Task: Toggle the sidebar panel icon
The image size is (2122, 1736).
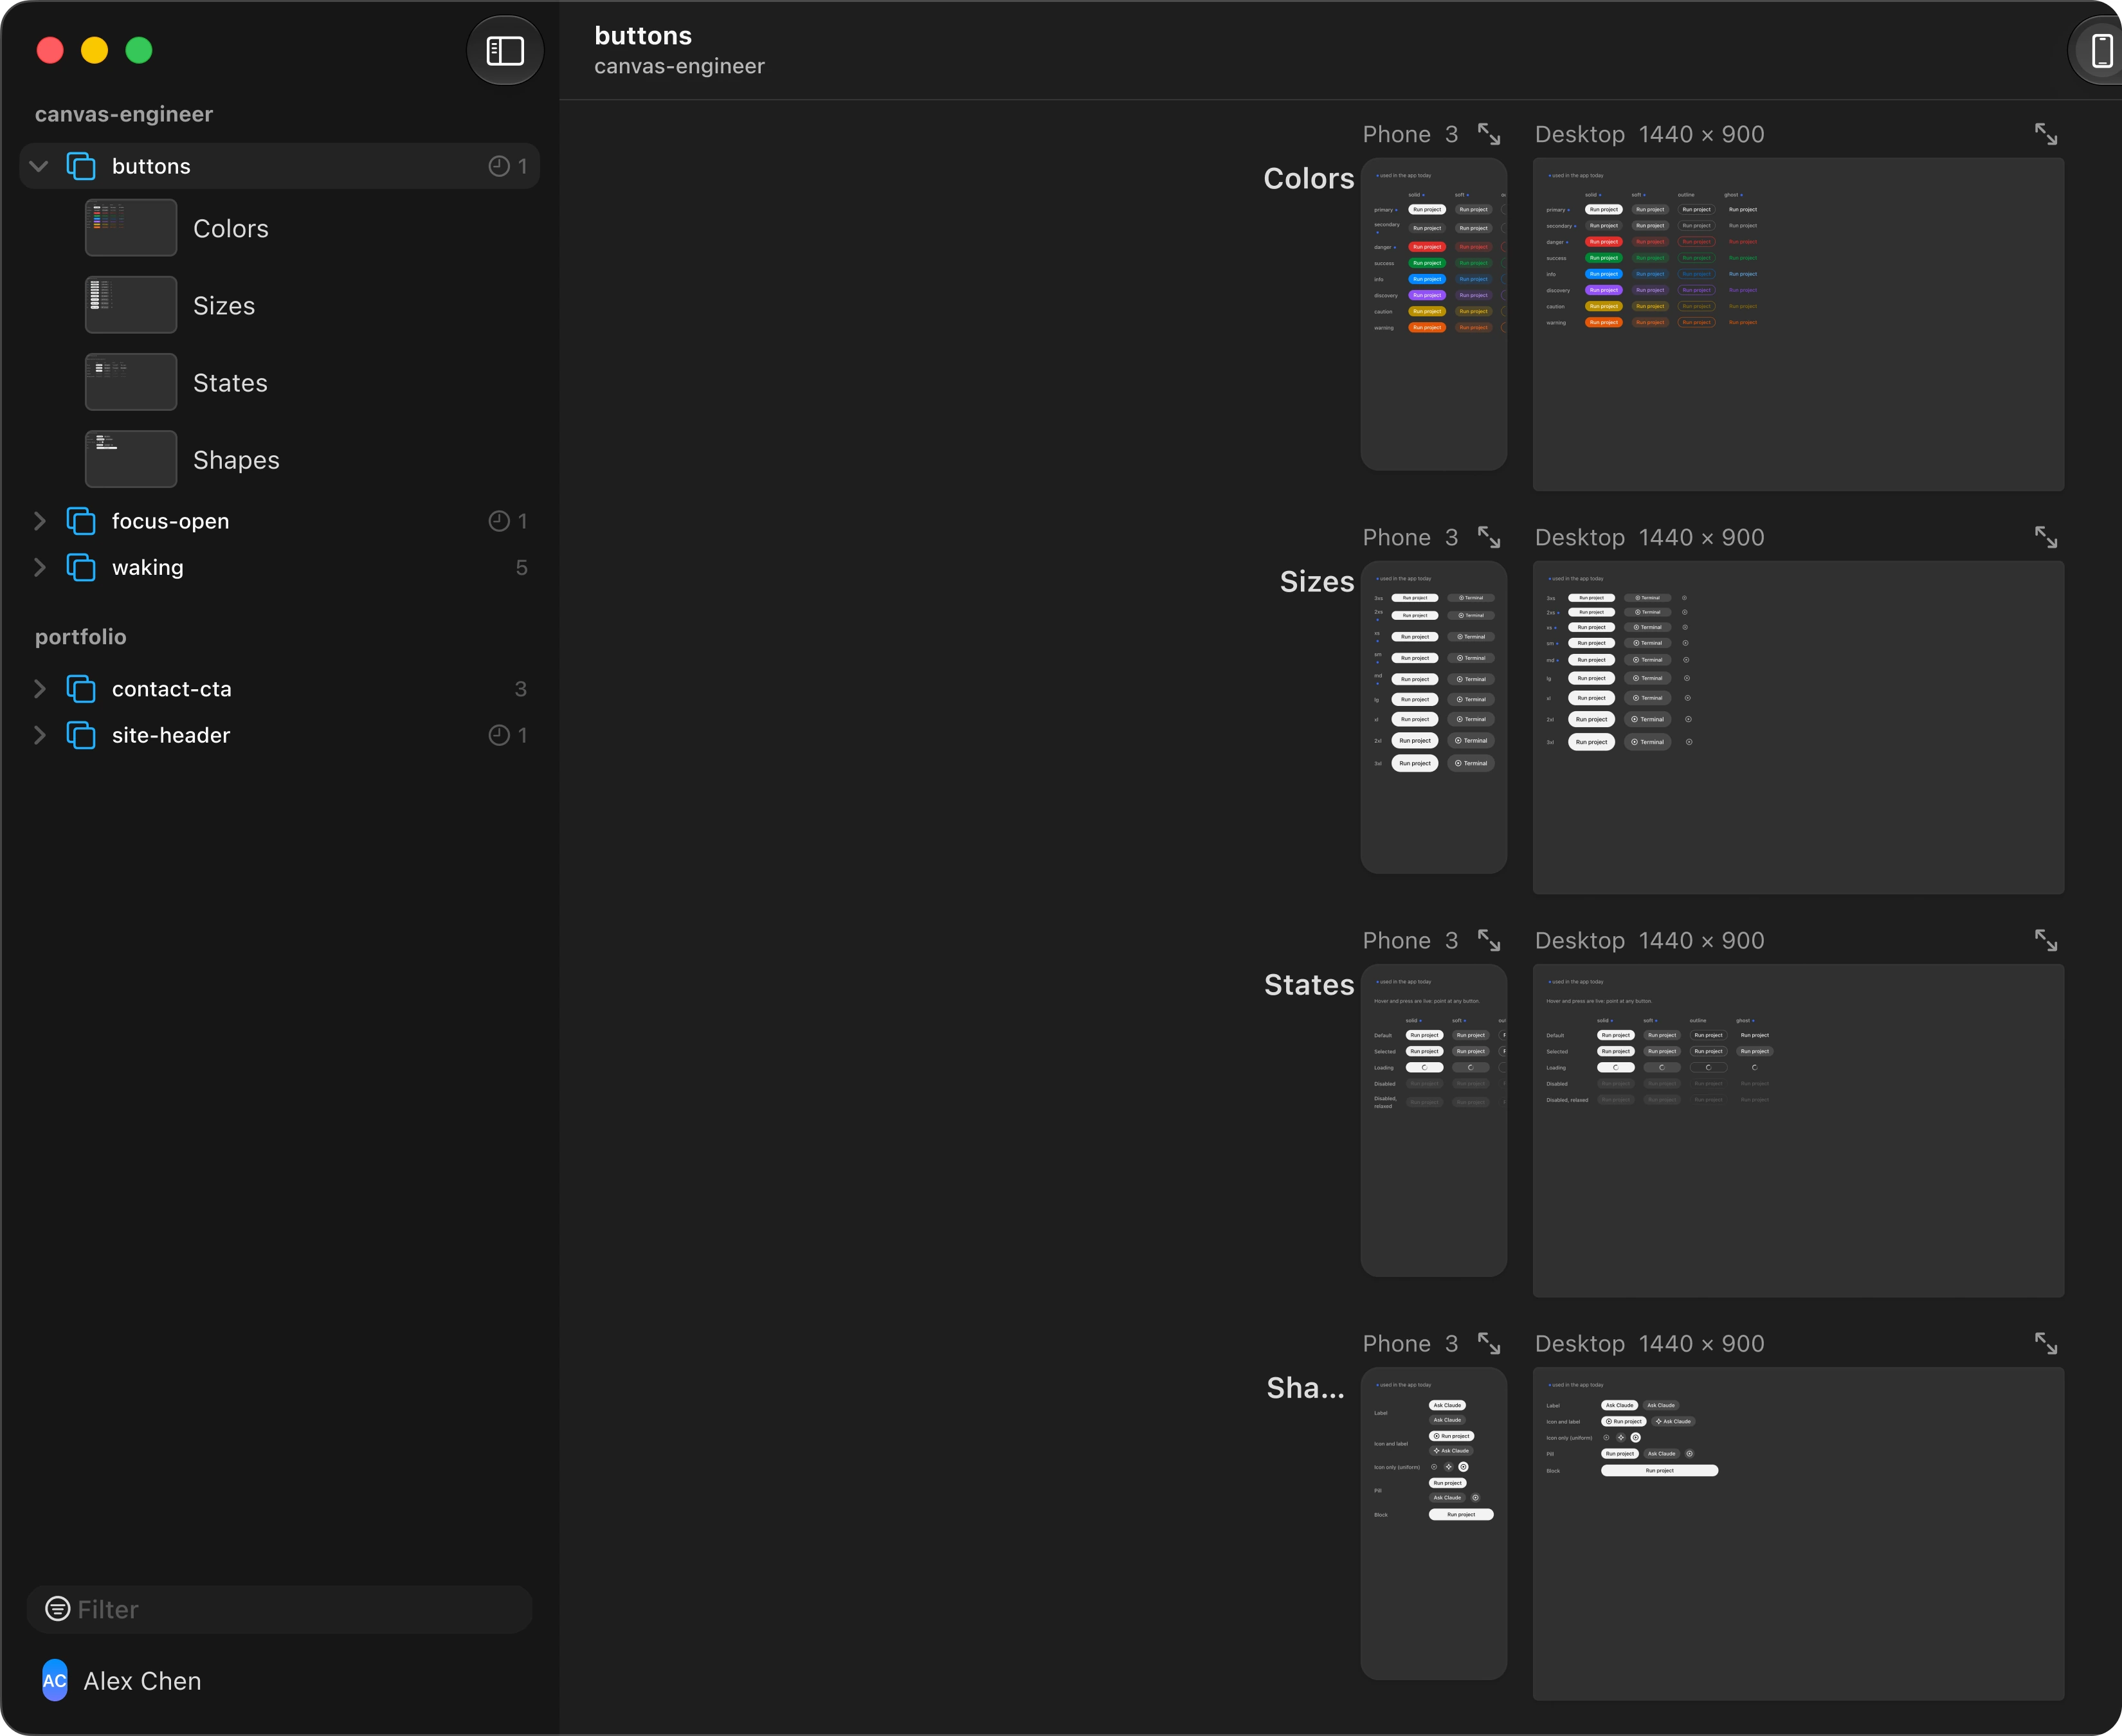Action: pyautogui.click(x=505, y=50)
